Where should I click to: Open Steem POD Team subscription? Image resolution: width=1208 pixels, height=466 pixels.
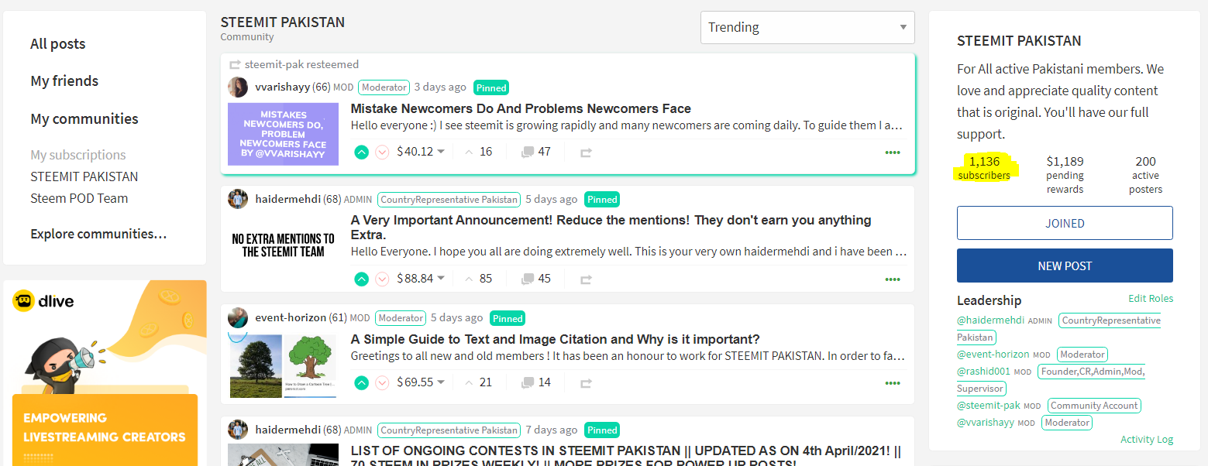coord(79,198)
